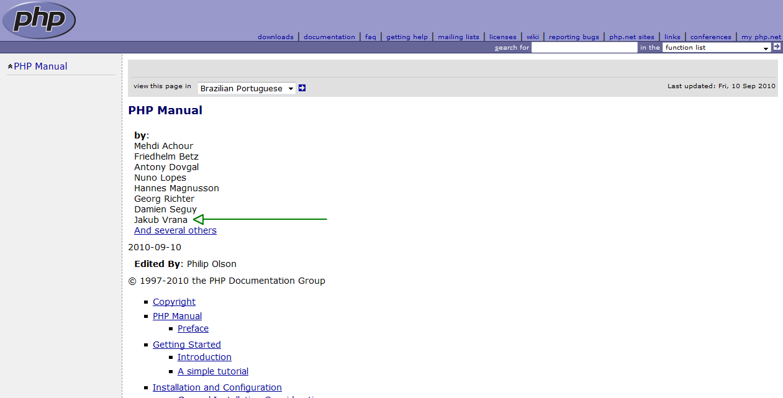The height and width of the screenshot is (398, 783).
Task: Click the language change arrow button
Action: 302,88
